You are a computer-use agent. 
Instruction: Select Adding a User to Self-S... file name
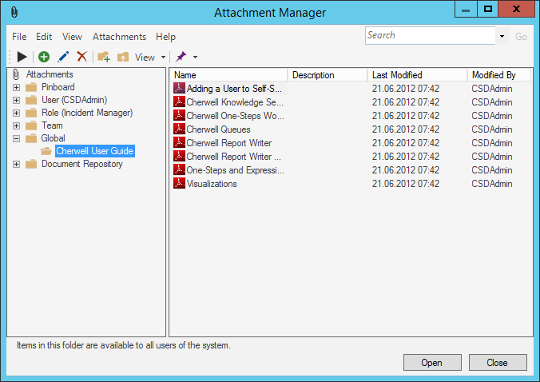click(x=234, y=89)
